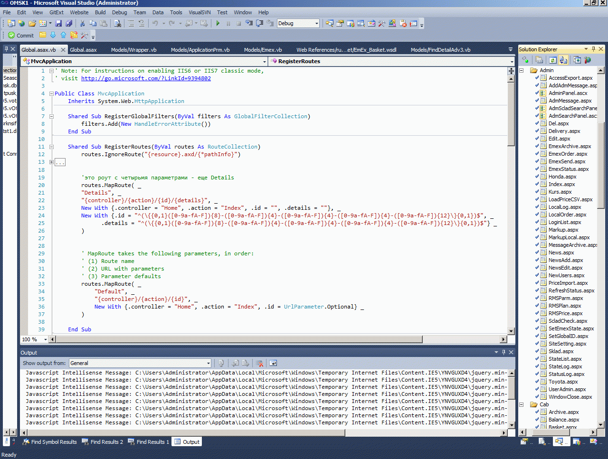Viewport: 608px width, 459px height.
Task: Click the Open File folder icon
Action: (32, 23)
